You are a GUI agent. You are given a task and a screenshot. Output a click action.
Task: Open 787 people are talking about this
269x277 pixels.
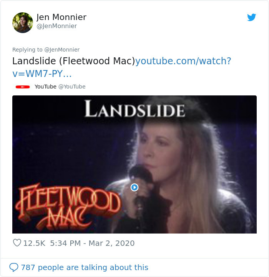[85, 267]
